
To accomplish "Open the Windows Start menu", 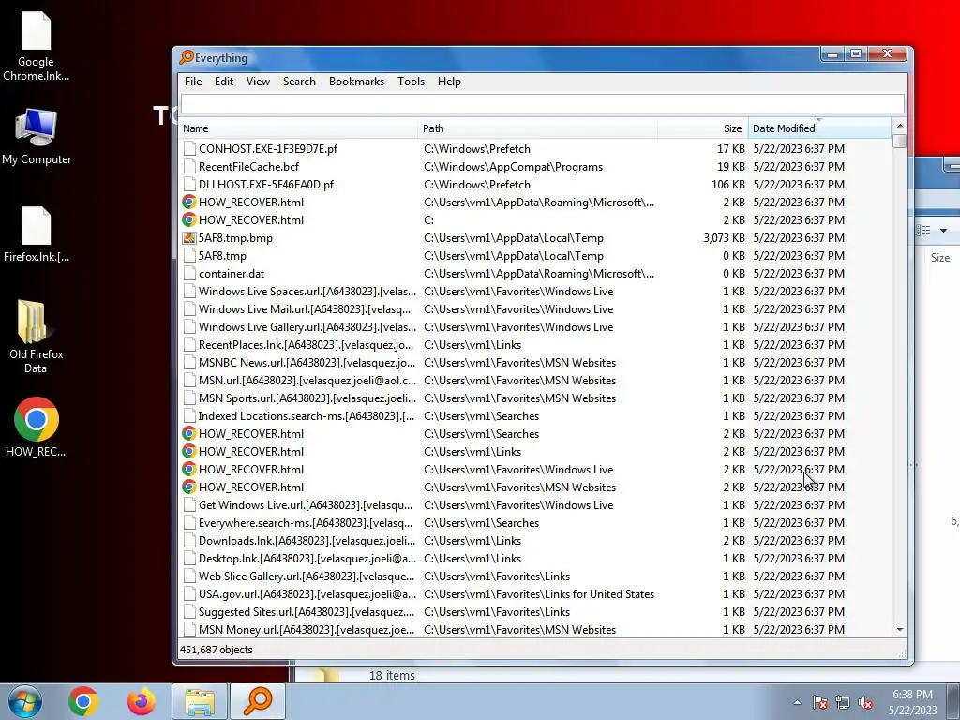I will [x=24, y=701].
